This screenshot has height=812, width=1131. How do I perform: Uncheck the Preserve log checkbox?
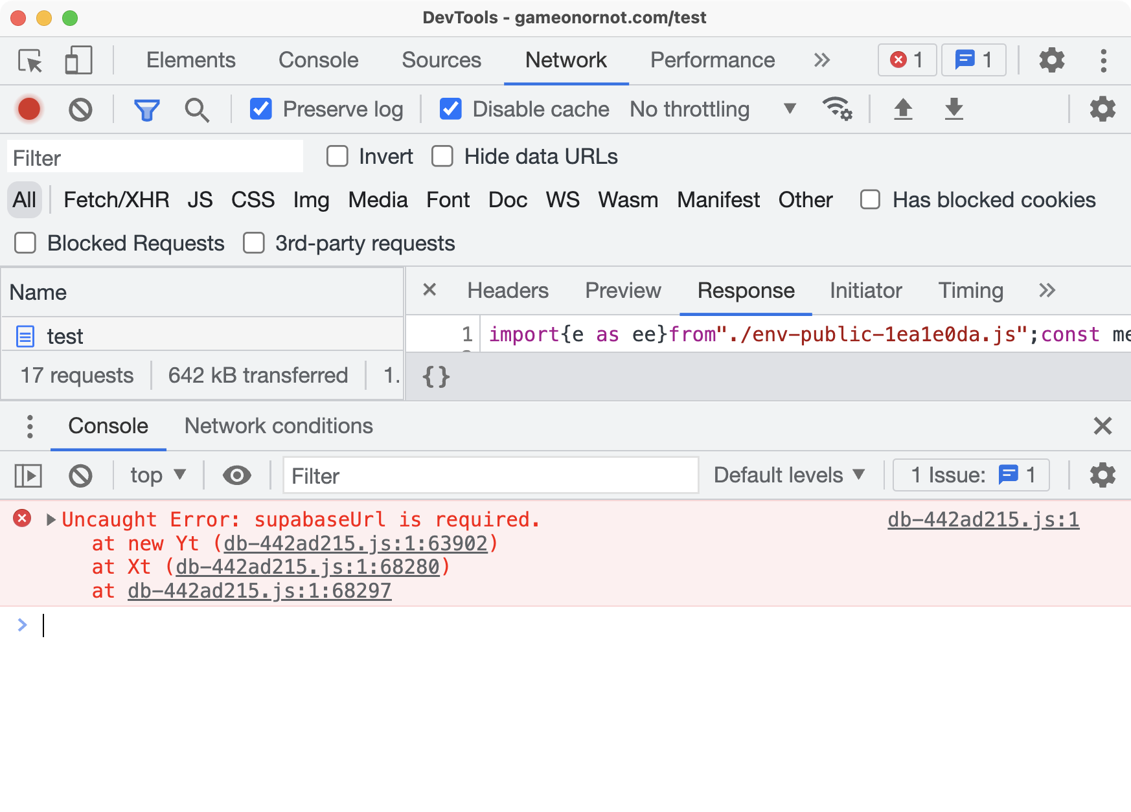260,109
